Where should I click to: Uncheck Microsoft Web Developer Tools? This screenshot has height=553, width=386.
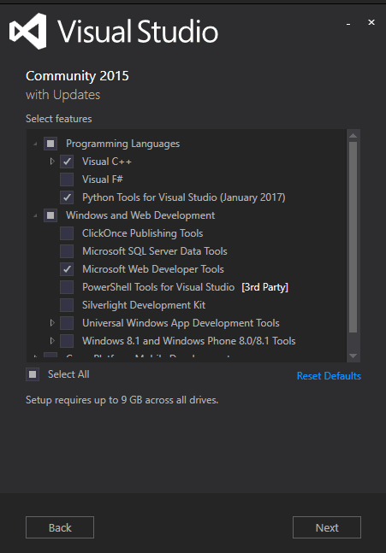coord(67,269)
